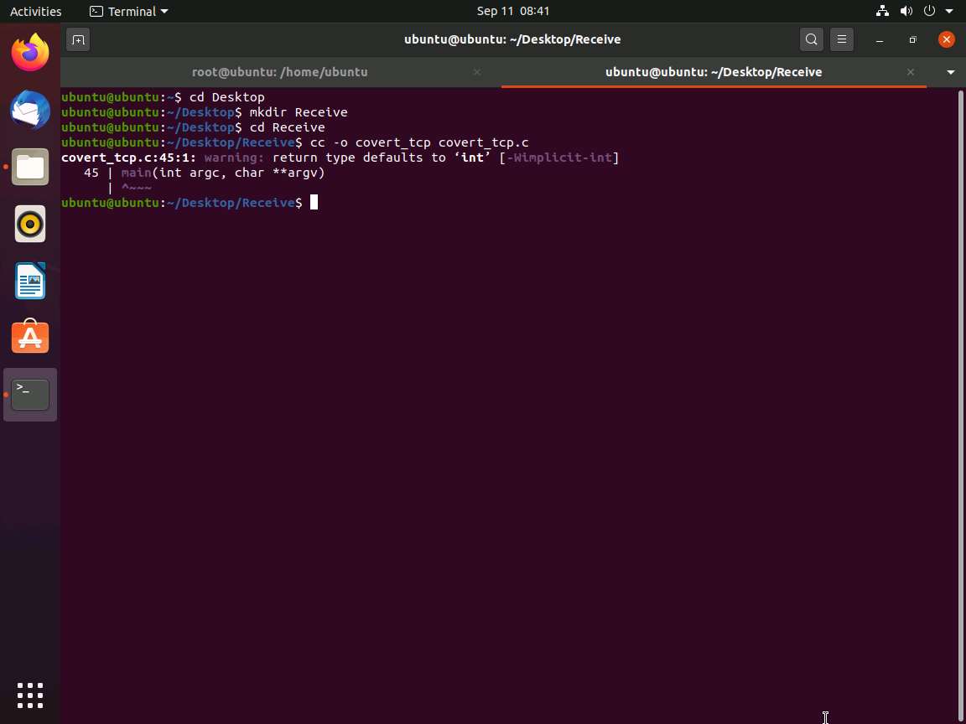Image resolution: width=966 pixels, height=724 pixels.
Task: Click the power icon in top bar
Action: tap(929, 11)
